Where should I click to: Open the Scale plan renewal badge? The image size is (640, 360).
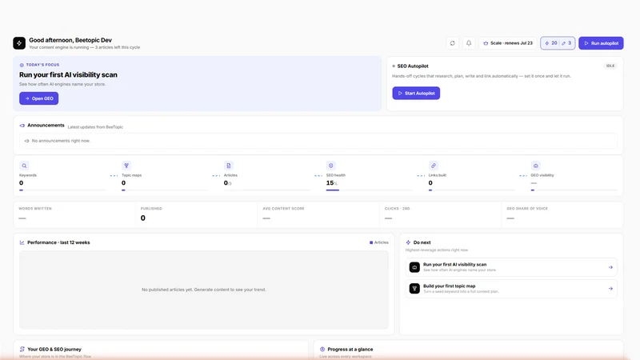tap(508, 43)
